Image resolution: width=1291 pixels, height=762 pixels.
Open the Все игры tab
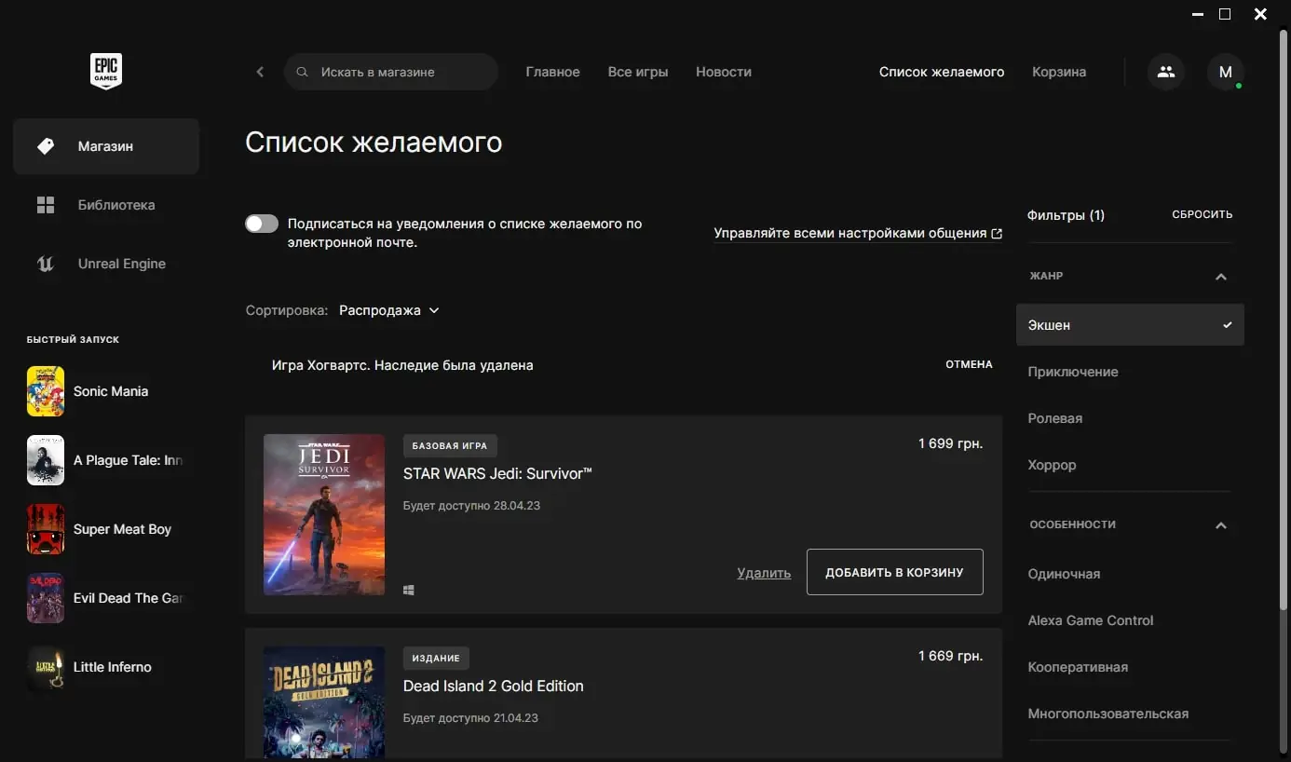pyautogui.click(x=638, y=72)
